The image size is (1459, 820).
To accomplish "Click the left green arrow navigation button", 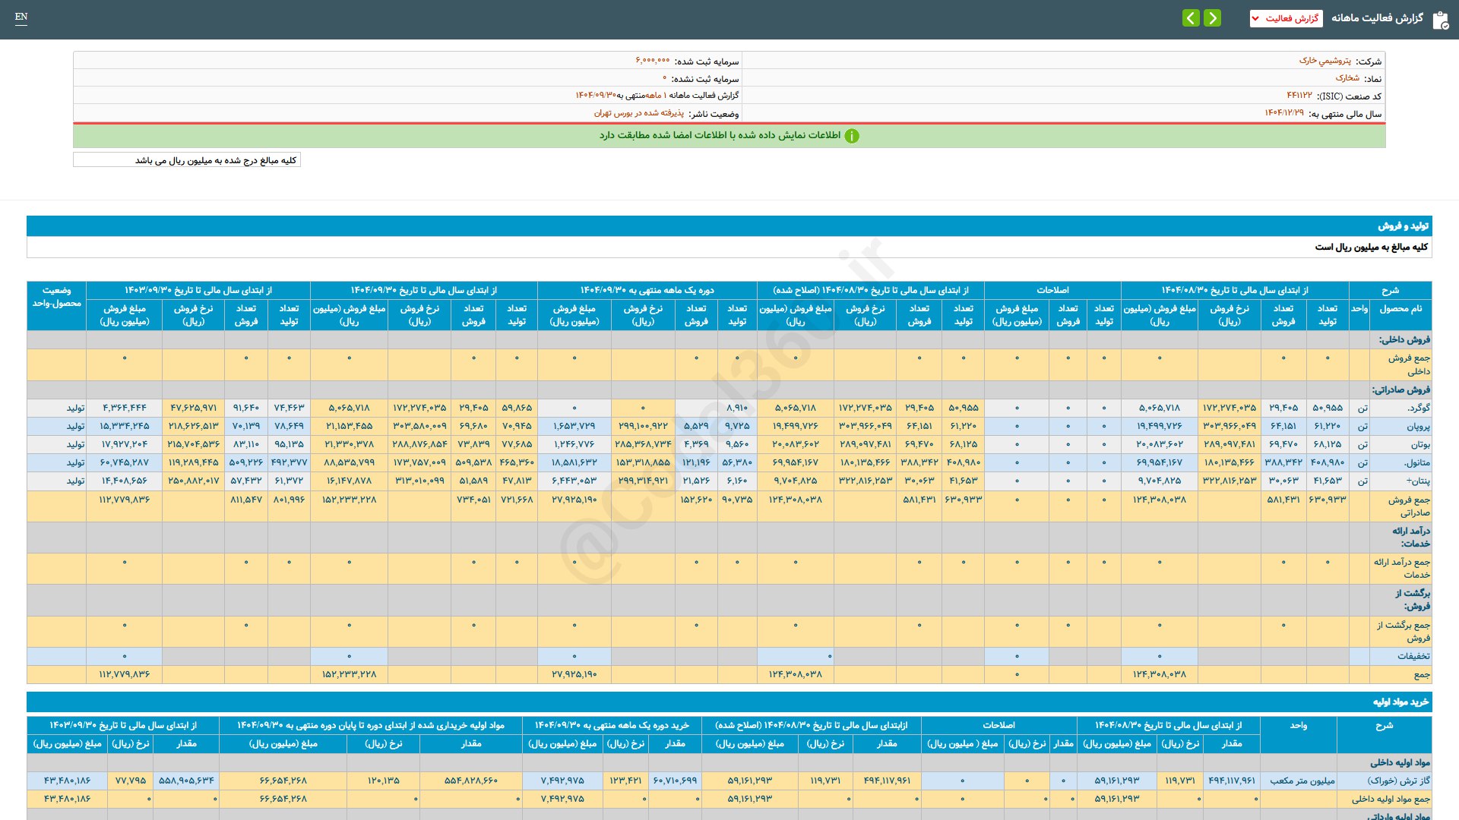I will click(1191, 17).
